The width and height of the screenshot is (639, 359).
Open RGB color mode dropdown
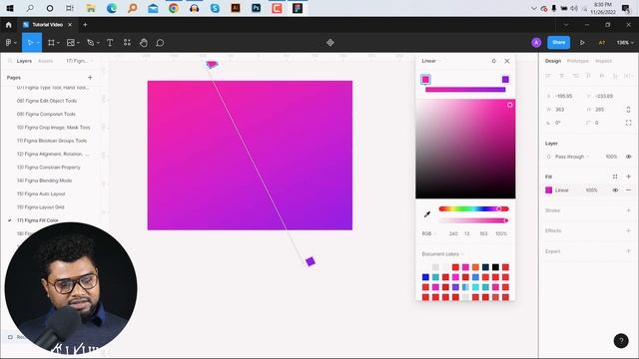point(428,233)
